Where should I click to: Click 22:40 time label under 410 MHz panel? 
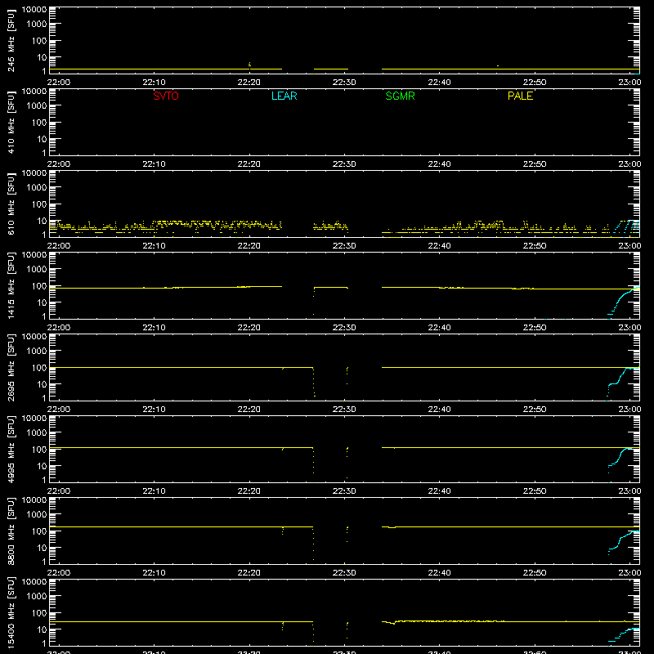[439, 164]
